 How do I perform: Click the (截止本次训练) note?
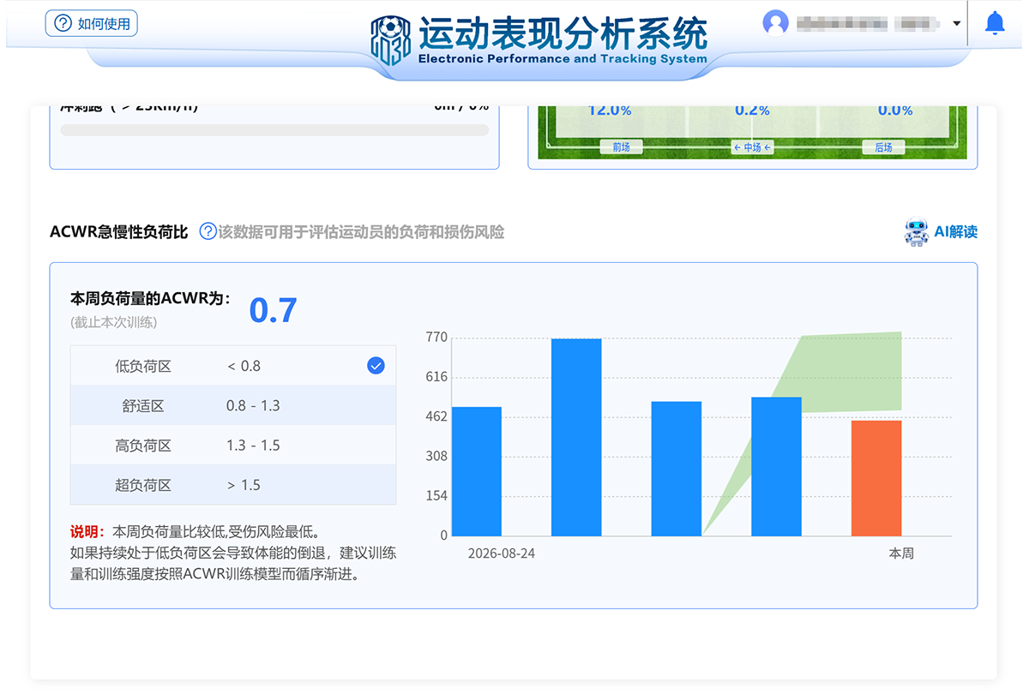pyautogui.click(x=113, y=322)
